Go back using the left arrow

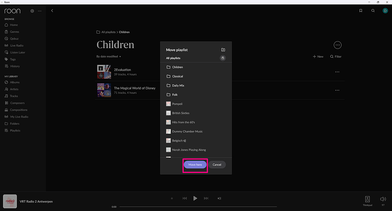[52, 11]
